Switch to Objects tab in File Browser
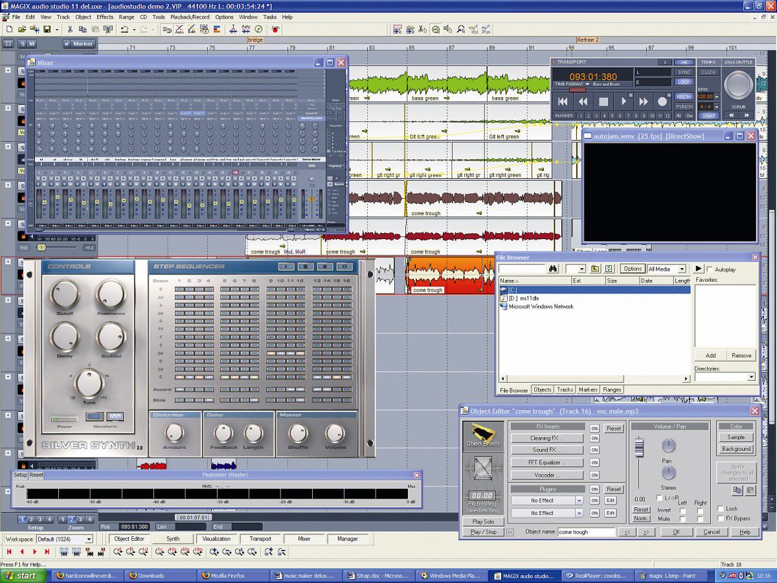Viewport: 777px width, 583px height. (x=543, y=390)
